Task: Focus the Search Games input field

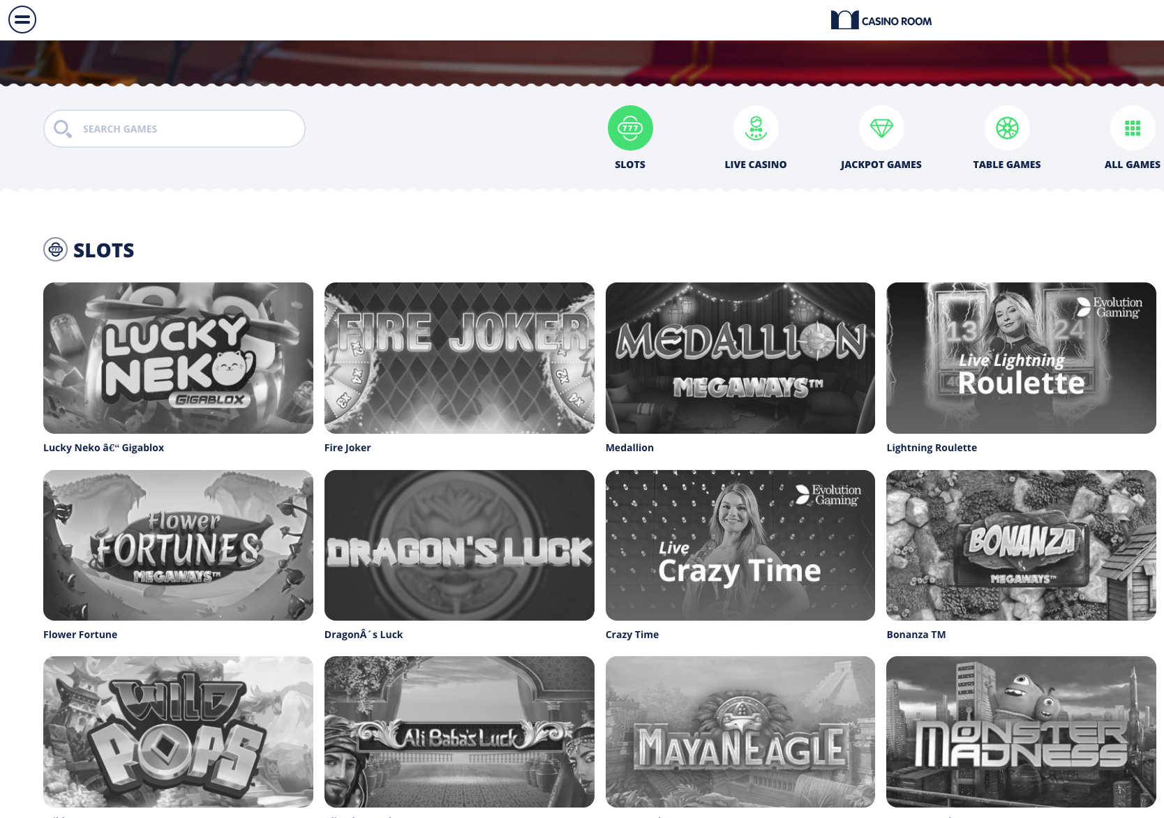Action: 174,129
